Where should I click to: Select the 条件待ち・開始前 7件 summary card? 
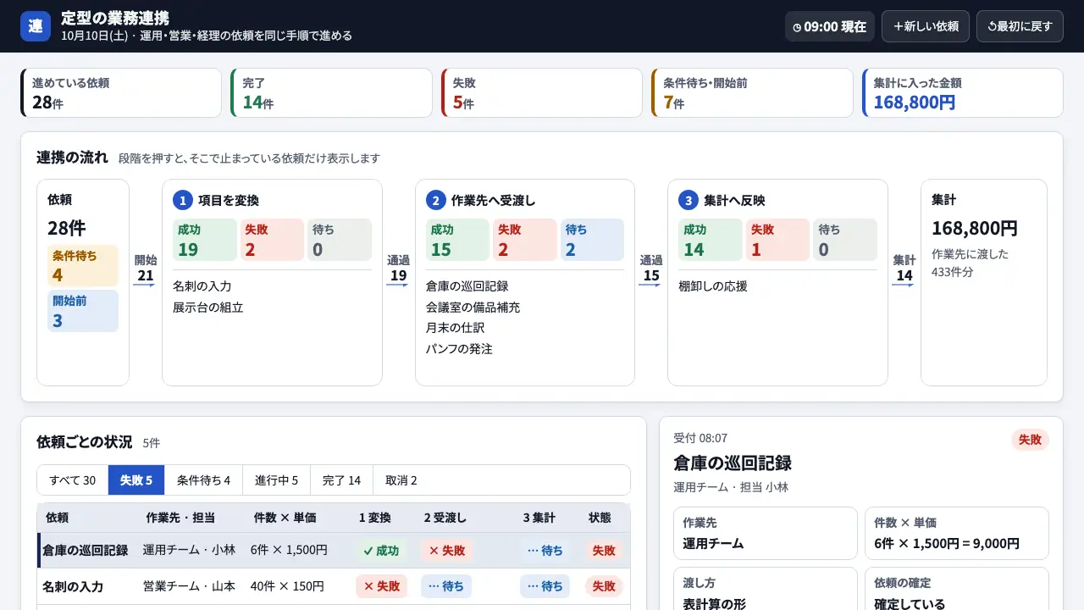pos(752,93)
